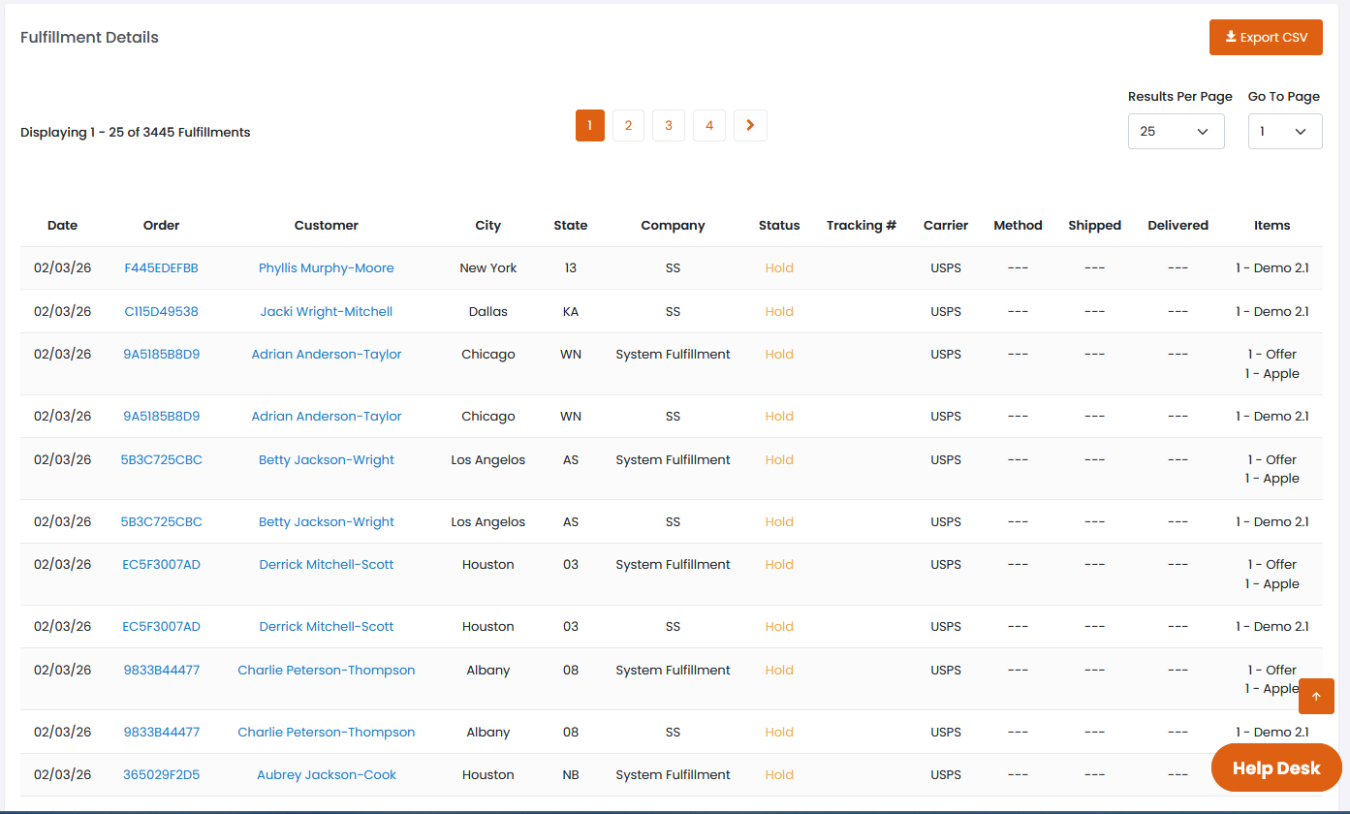Go to page 2 of fulfillments
1350x814 pixels.
point(628,126)
